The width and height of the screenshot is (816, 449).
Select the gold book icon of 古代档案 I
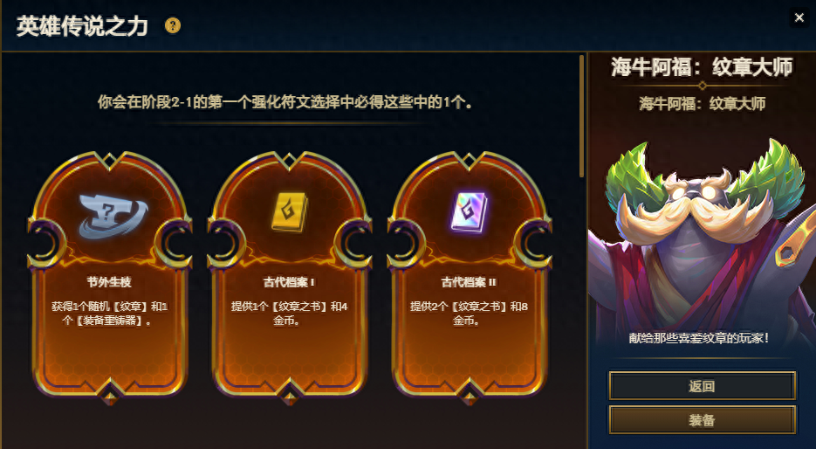(290, 212)
